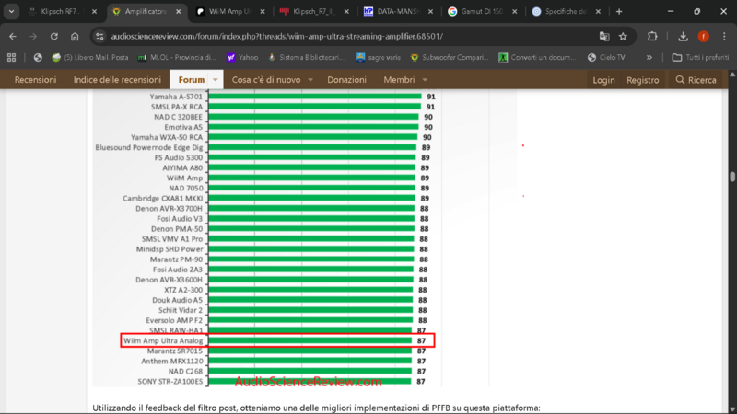Viewport: 737px width, 414px height.
Task: Switch to the WiiM Amp browser tab
Action: tap(226, 12)
